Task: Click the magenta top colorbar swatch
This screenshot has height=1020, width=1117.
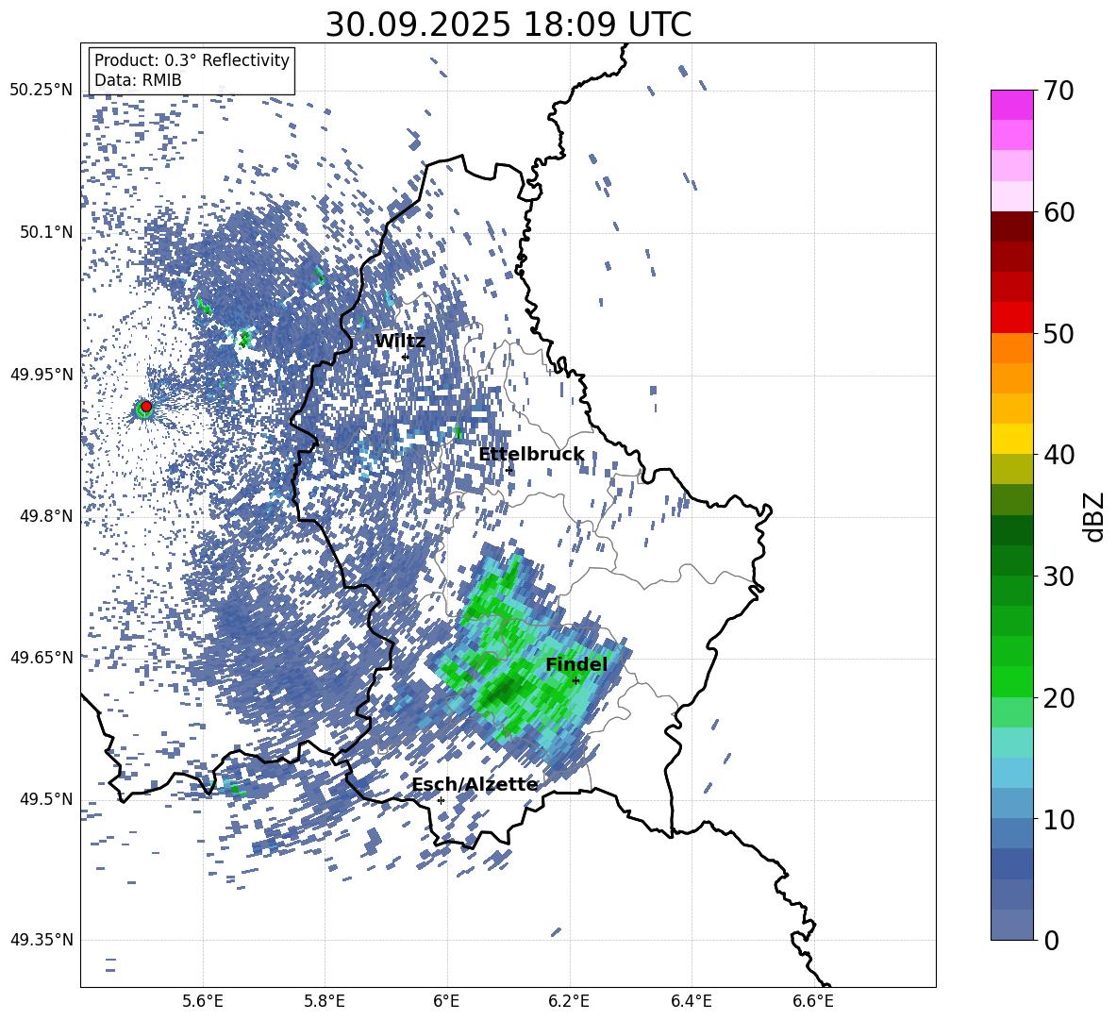Action: click(x=1011, y=105)
